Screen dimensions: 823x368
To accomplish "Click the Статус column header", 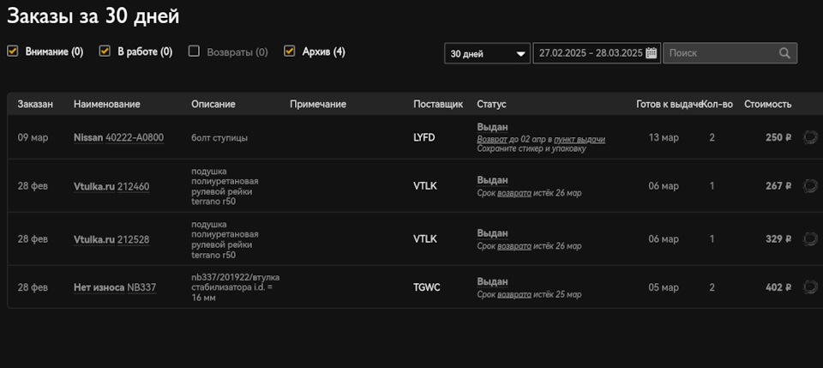I will click(x=491, y=104).
